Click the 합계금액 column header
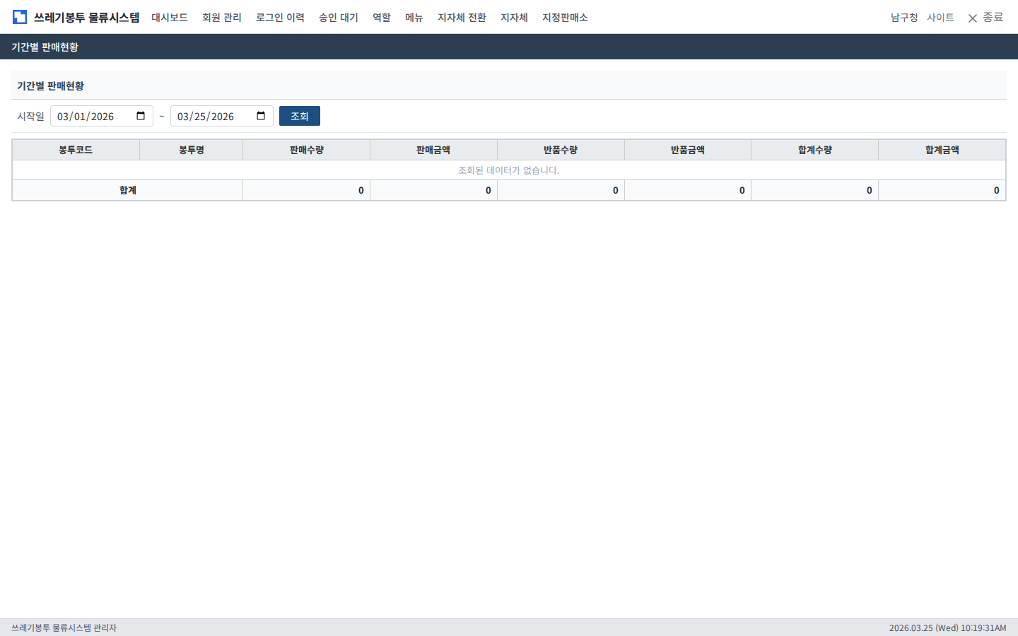 (942, 150)
